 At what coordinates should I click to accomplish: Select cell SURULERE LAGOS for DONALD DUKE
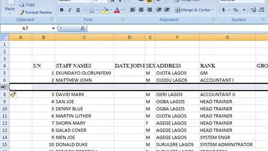[177, 144]
